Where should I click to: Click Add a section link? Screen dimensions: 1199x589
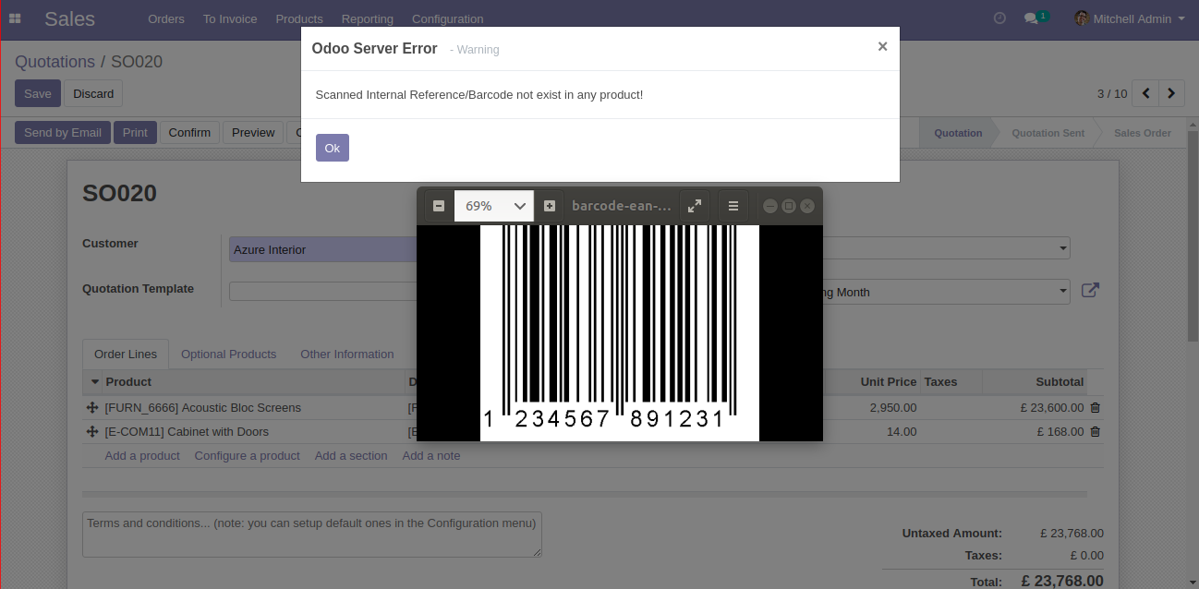[x=351, y=455]
